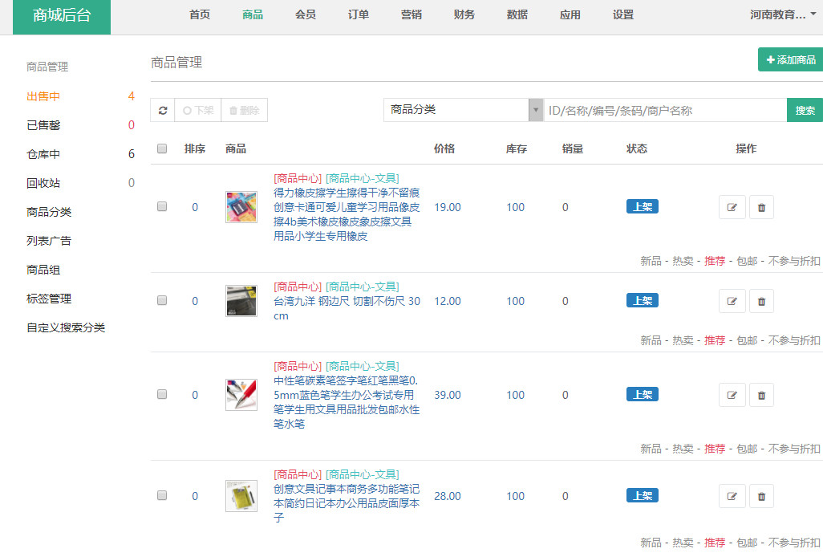
Task: Delete the 台湾九洋 钢边尺 product
Action: pos(761,301)
